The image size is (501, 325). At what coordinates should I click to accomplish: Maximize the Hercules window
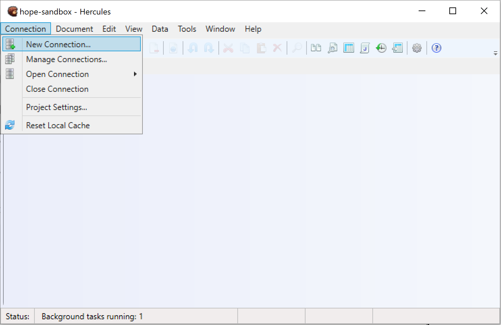[453, 11]
